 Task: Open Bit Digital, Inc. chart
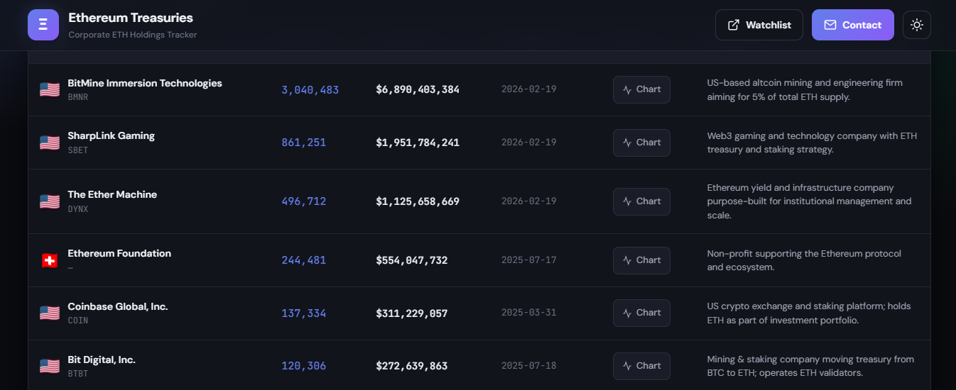point(641,366)
